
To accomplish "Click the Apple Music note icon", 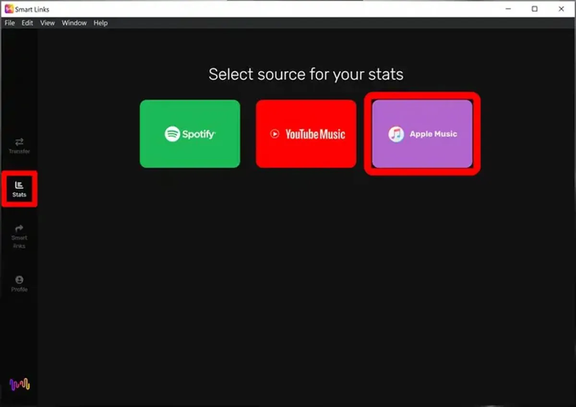I will [396, 134].
